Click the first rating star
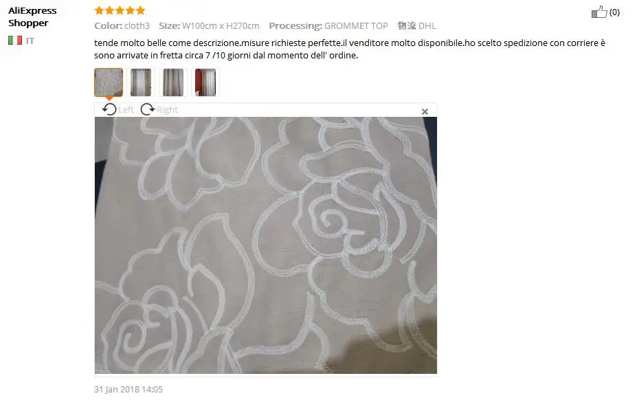Viewport: 639px width, 400px height. tap(99, 10)
